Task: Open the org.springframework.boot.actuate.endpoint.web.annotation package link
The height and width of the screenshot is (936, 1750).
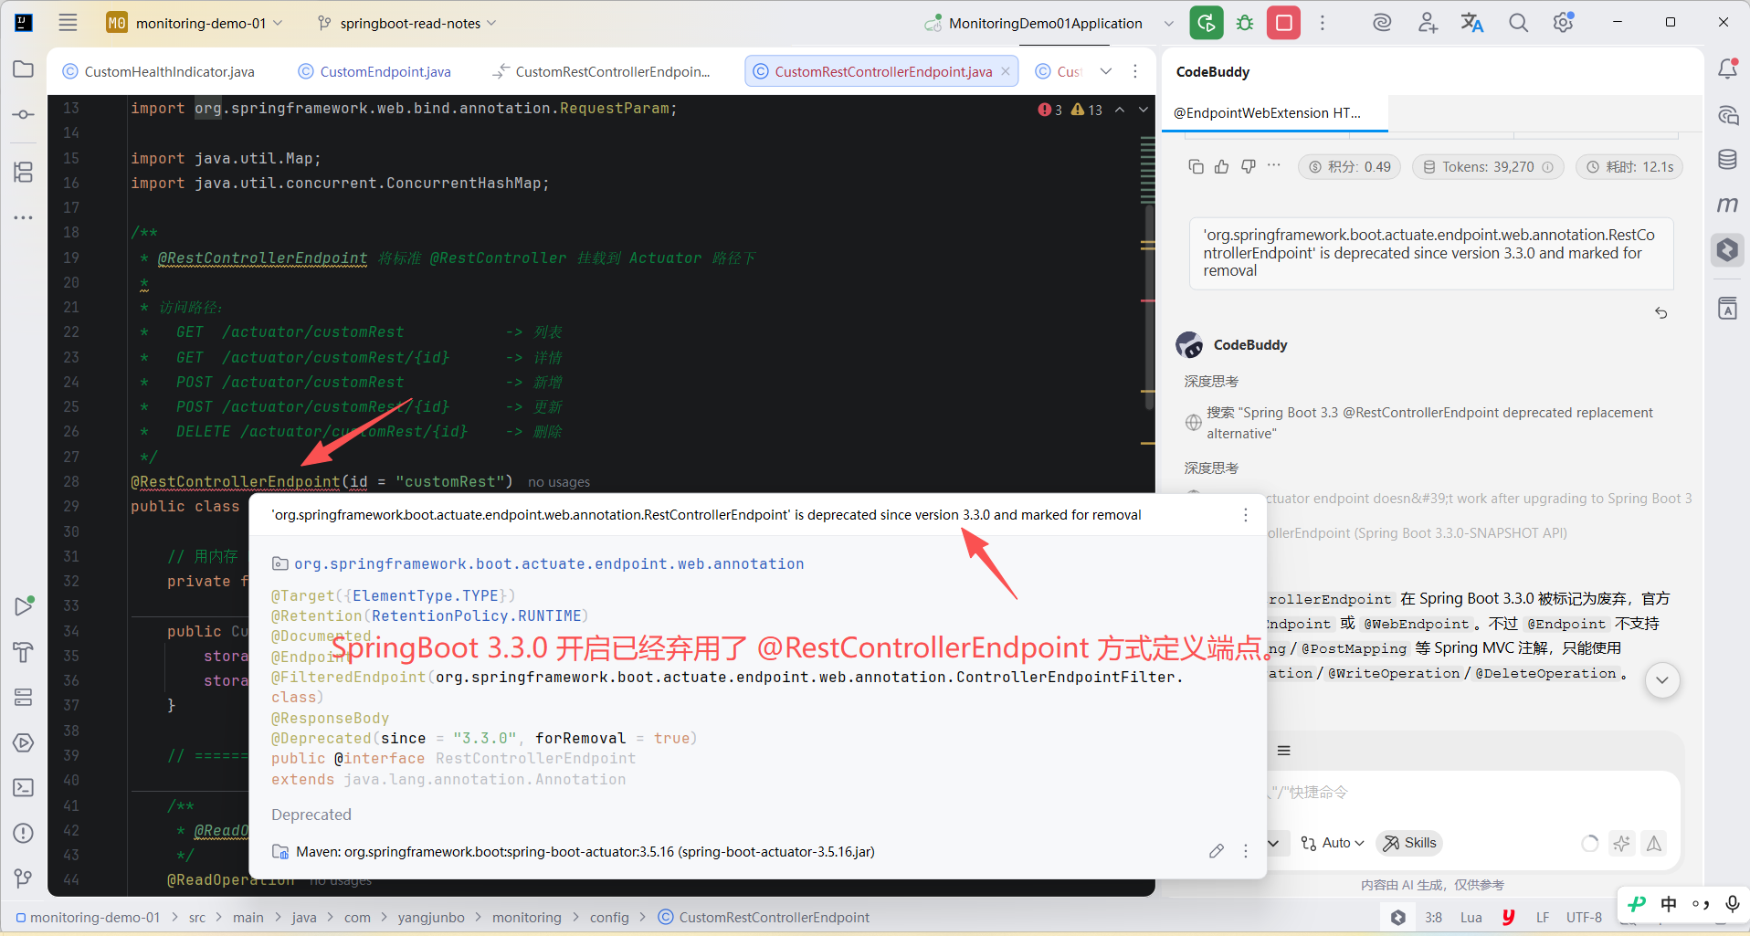Action: [x=549, y=563]
